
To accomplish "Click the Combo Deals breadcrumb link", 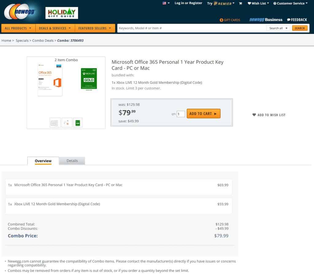I will pos(43,40).
